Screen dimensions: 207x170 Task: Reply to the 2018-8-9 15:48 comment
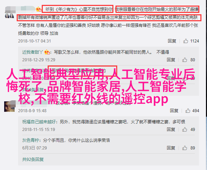click(174, 110)
